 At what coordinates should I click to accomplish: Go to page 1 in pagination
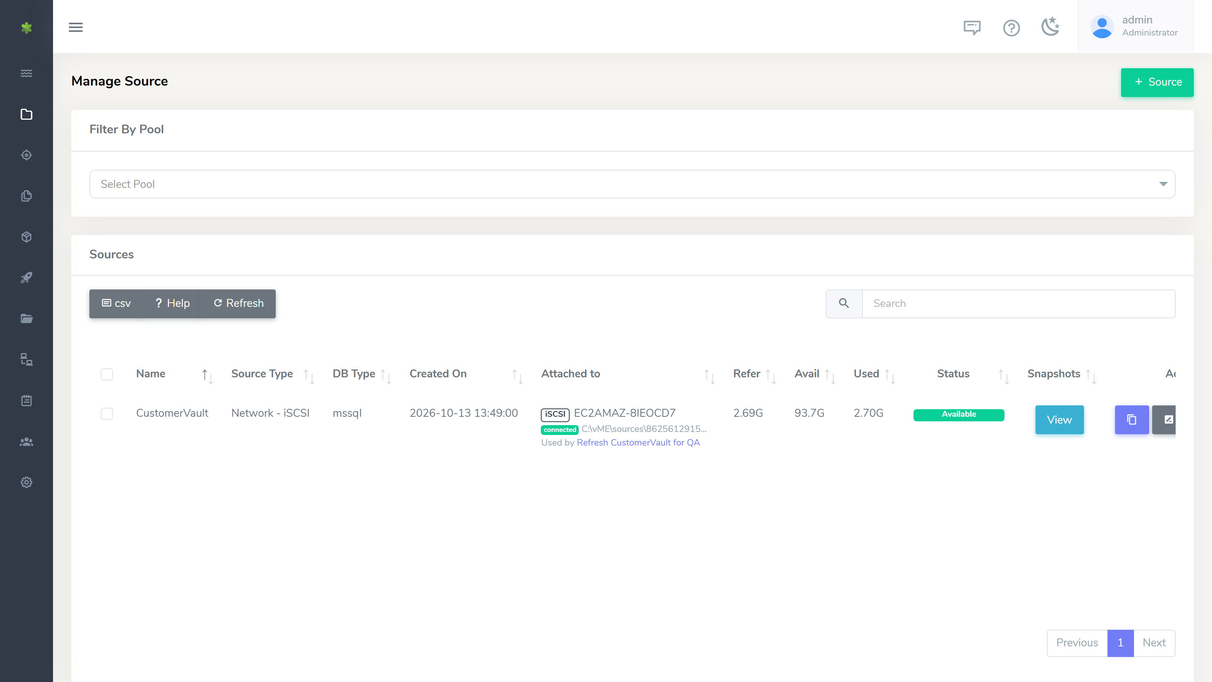point(1120,643)
